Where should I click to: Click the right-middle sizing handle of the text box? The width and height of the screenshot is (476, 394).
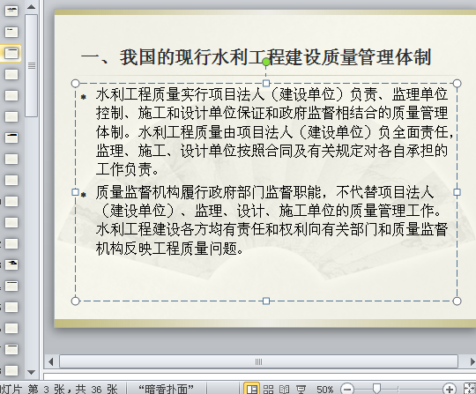click(457, 192)
